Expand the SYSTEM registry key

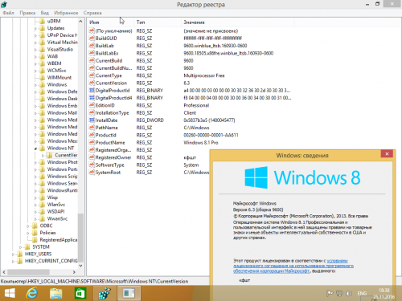20,247
